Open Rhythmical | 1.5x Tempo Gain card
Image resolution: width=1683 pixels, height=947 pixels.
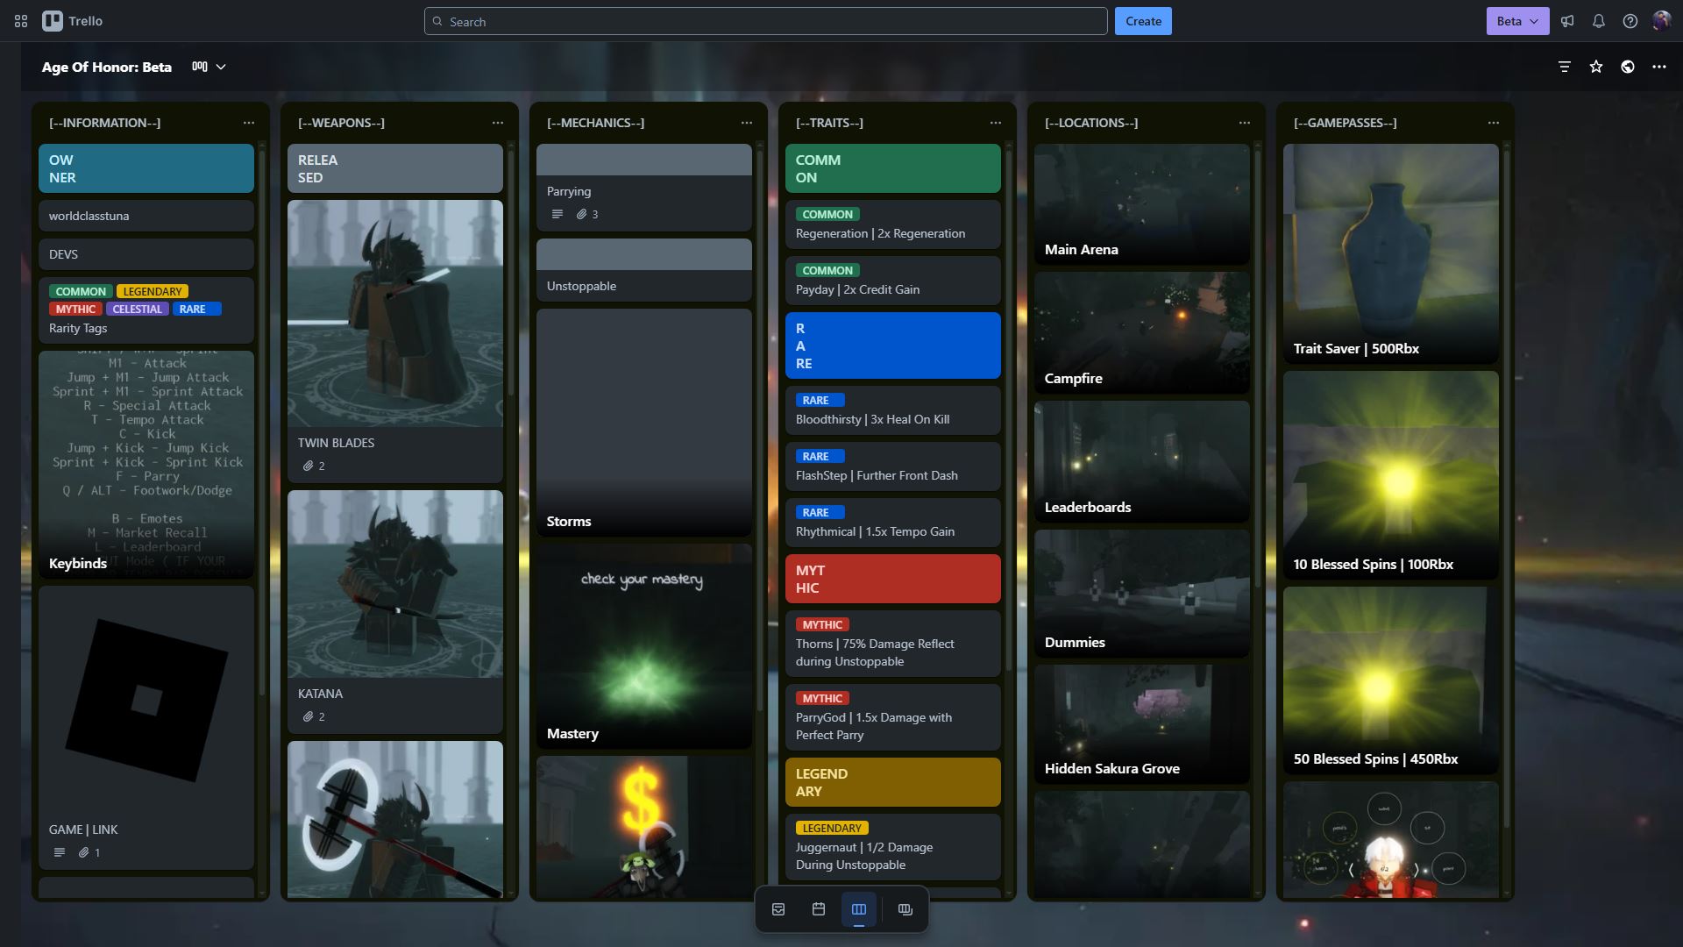point(893,523)
